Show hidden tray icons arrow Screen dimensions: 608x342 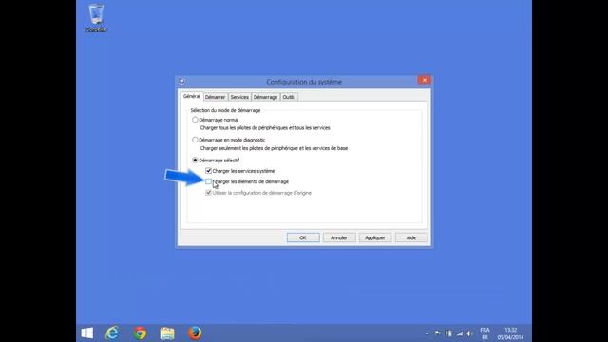[427, 333]
